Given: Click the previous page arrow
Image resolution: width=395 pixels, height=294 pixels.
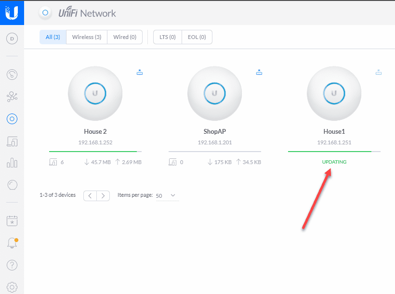Looking at the screenshot, I should (x=90, y=195).
